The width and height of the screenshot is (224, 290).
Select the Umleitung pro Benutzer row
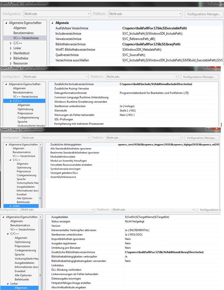pyautogui.click(x=133, y=248)
